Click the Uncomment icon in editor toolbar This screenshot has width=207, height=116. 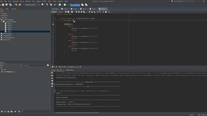point(112,12)
